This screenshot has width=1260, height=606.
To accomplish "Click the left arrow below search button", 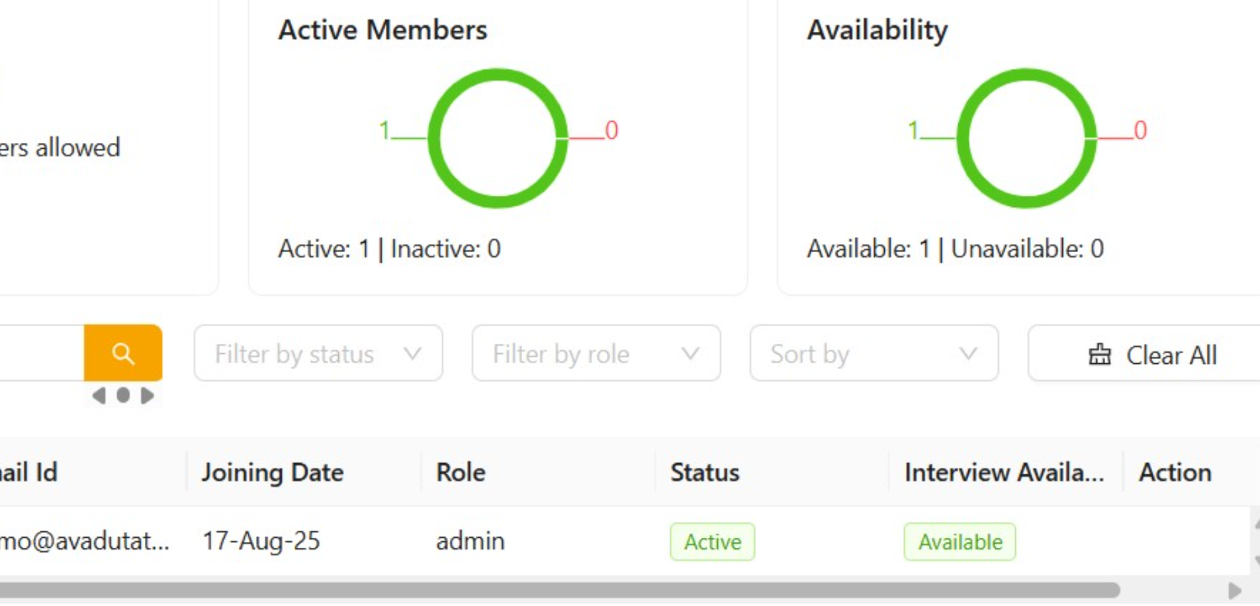I will pyautogui.click(x=99, y=396).
